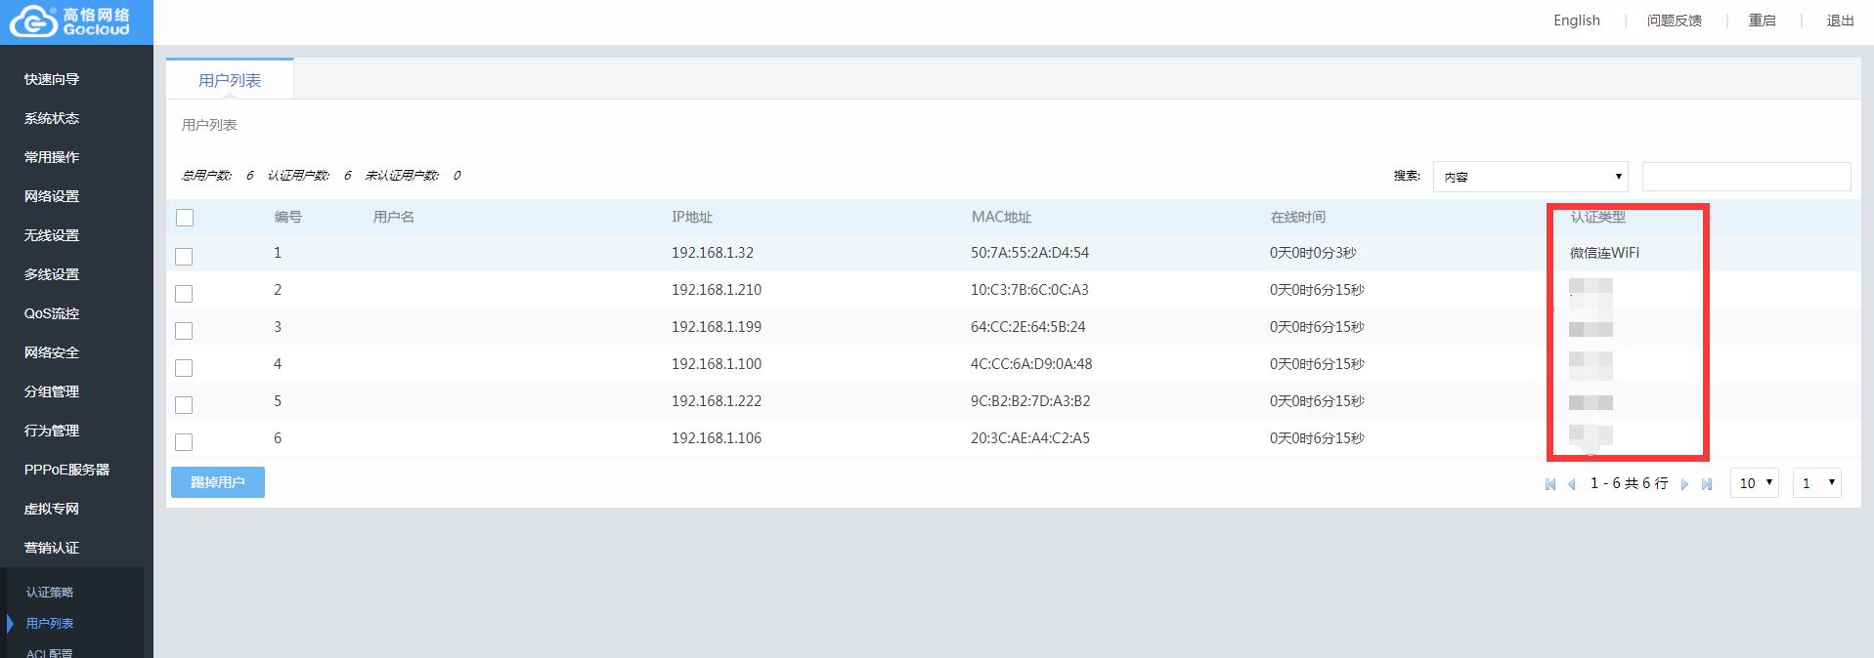This screenshot has width=1874, height=658.
Task: Select MAC address 9C:B2:B2:7D:A3:B2
Action: point(1030,401)
